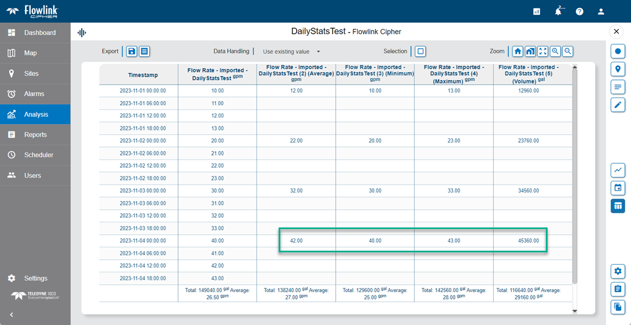This screenshot has height=325, width=631.
Task: Close the DailyStatsTest panel
Action: [616, 32]
